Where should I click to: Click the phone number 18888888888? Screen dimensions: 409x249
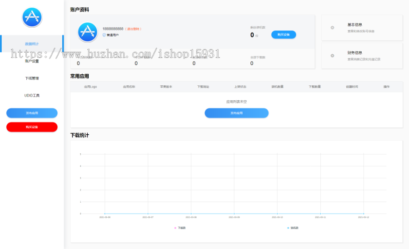click(113, 29)
